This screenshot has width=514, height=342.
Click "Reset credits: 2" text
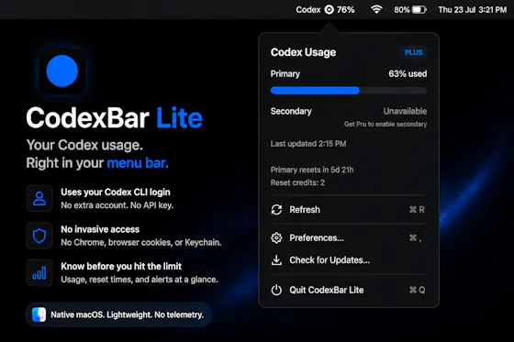click(297, 182)
